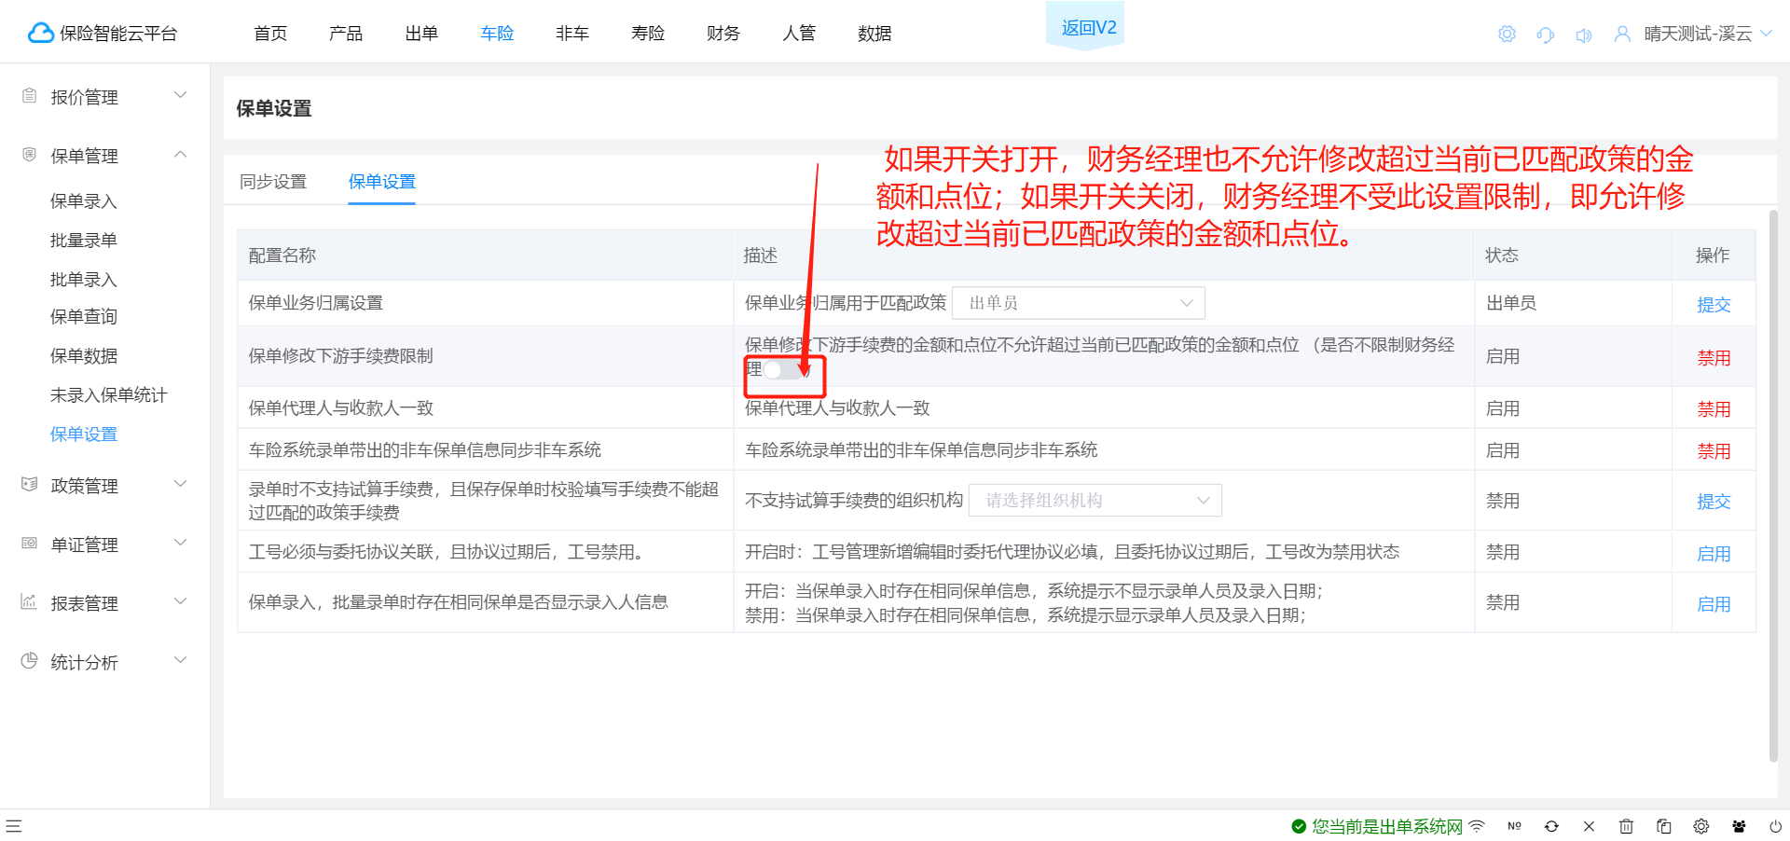
Task: Open the gear settings icon in status bar
Action: (1700, 826)
